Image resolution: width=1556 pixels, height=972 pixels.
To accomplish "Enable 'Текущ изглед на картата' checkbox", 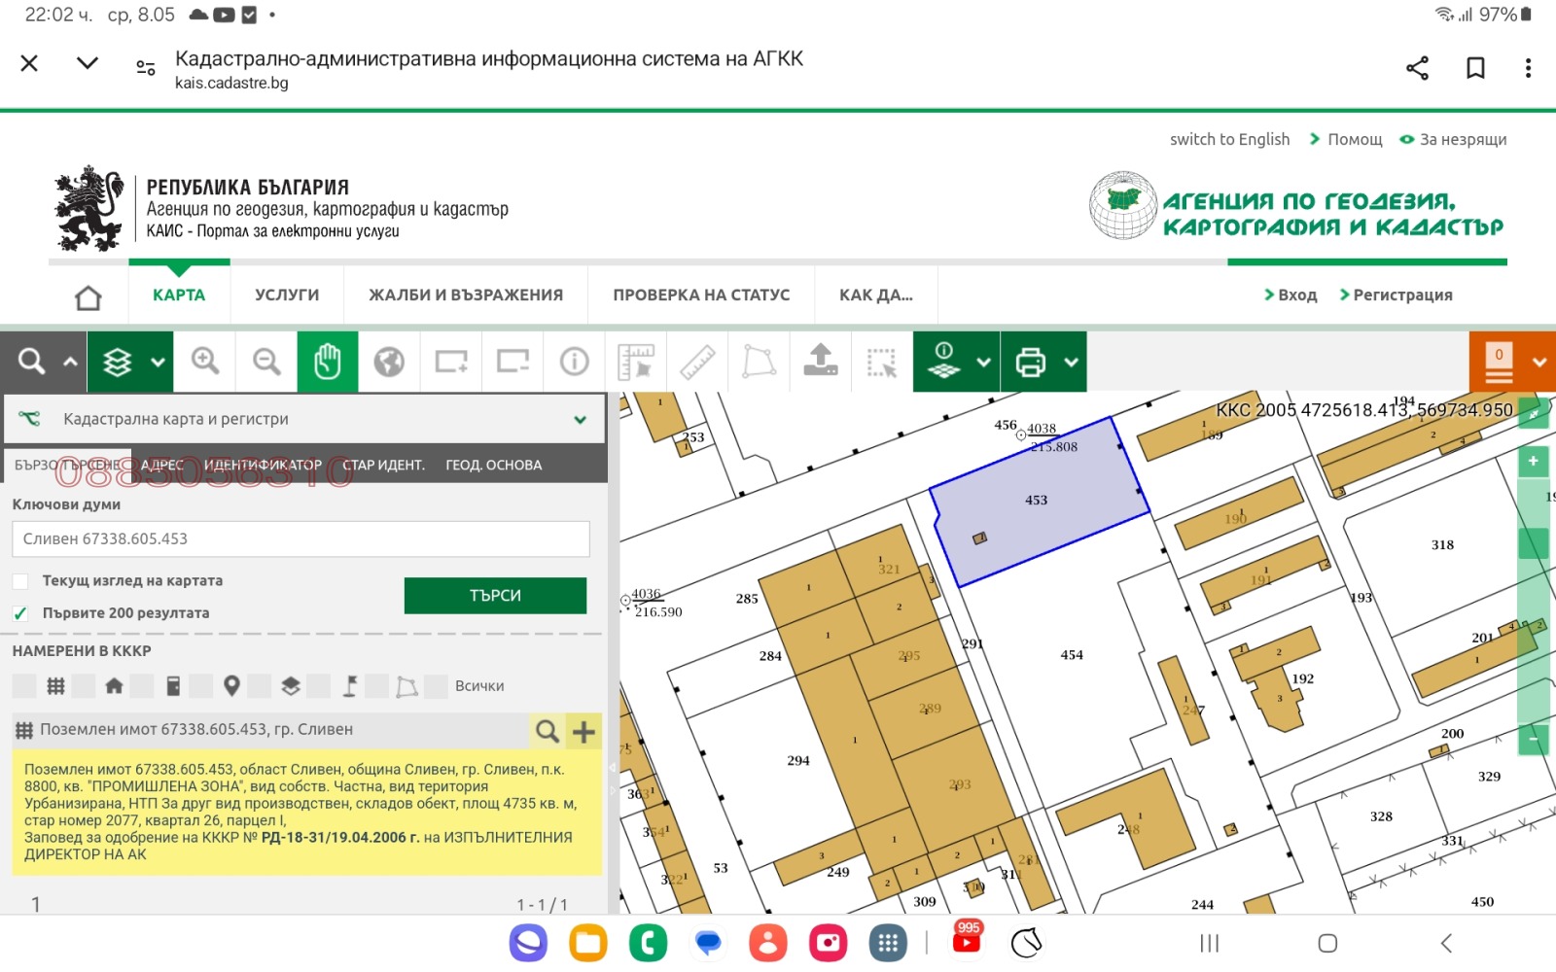I will pyautogui.click(x=20, y=581).
